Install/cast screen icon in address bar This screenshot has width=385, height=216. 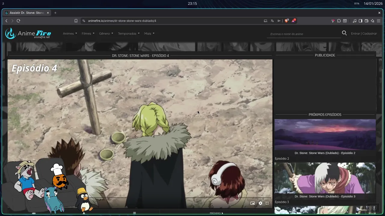[x=265, y=21]
